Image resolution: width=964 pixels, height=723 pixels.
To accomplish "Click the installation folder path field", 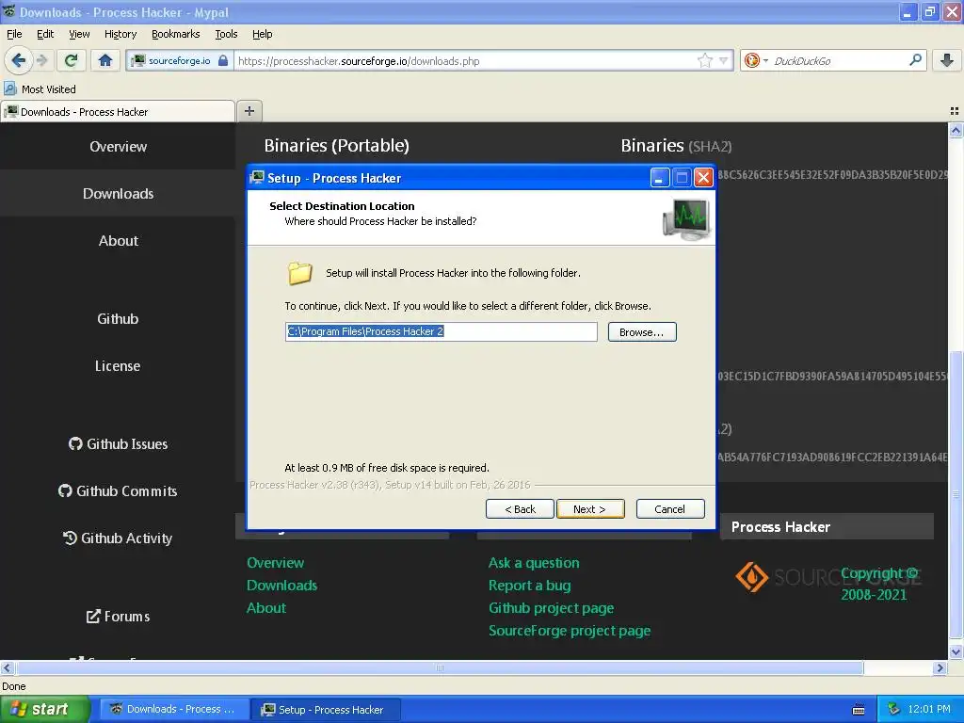I will [x=441, y=331].
